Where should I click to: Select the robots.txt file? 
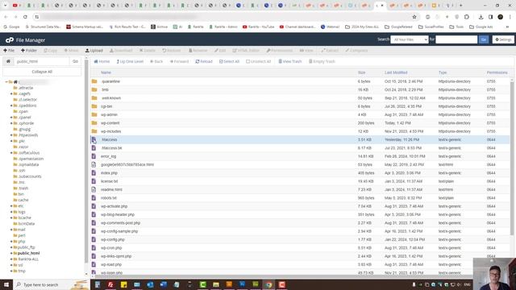(x=109, y=198)
